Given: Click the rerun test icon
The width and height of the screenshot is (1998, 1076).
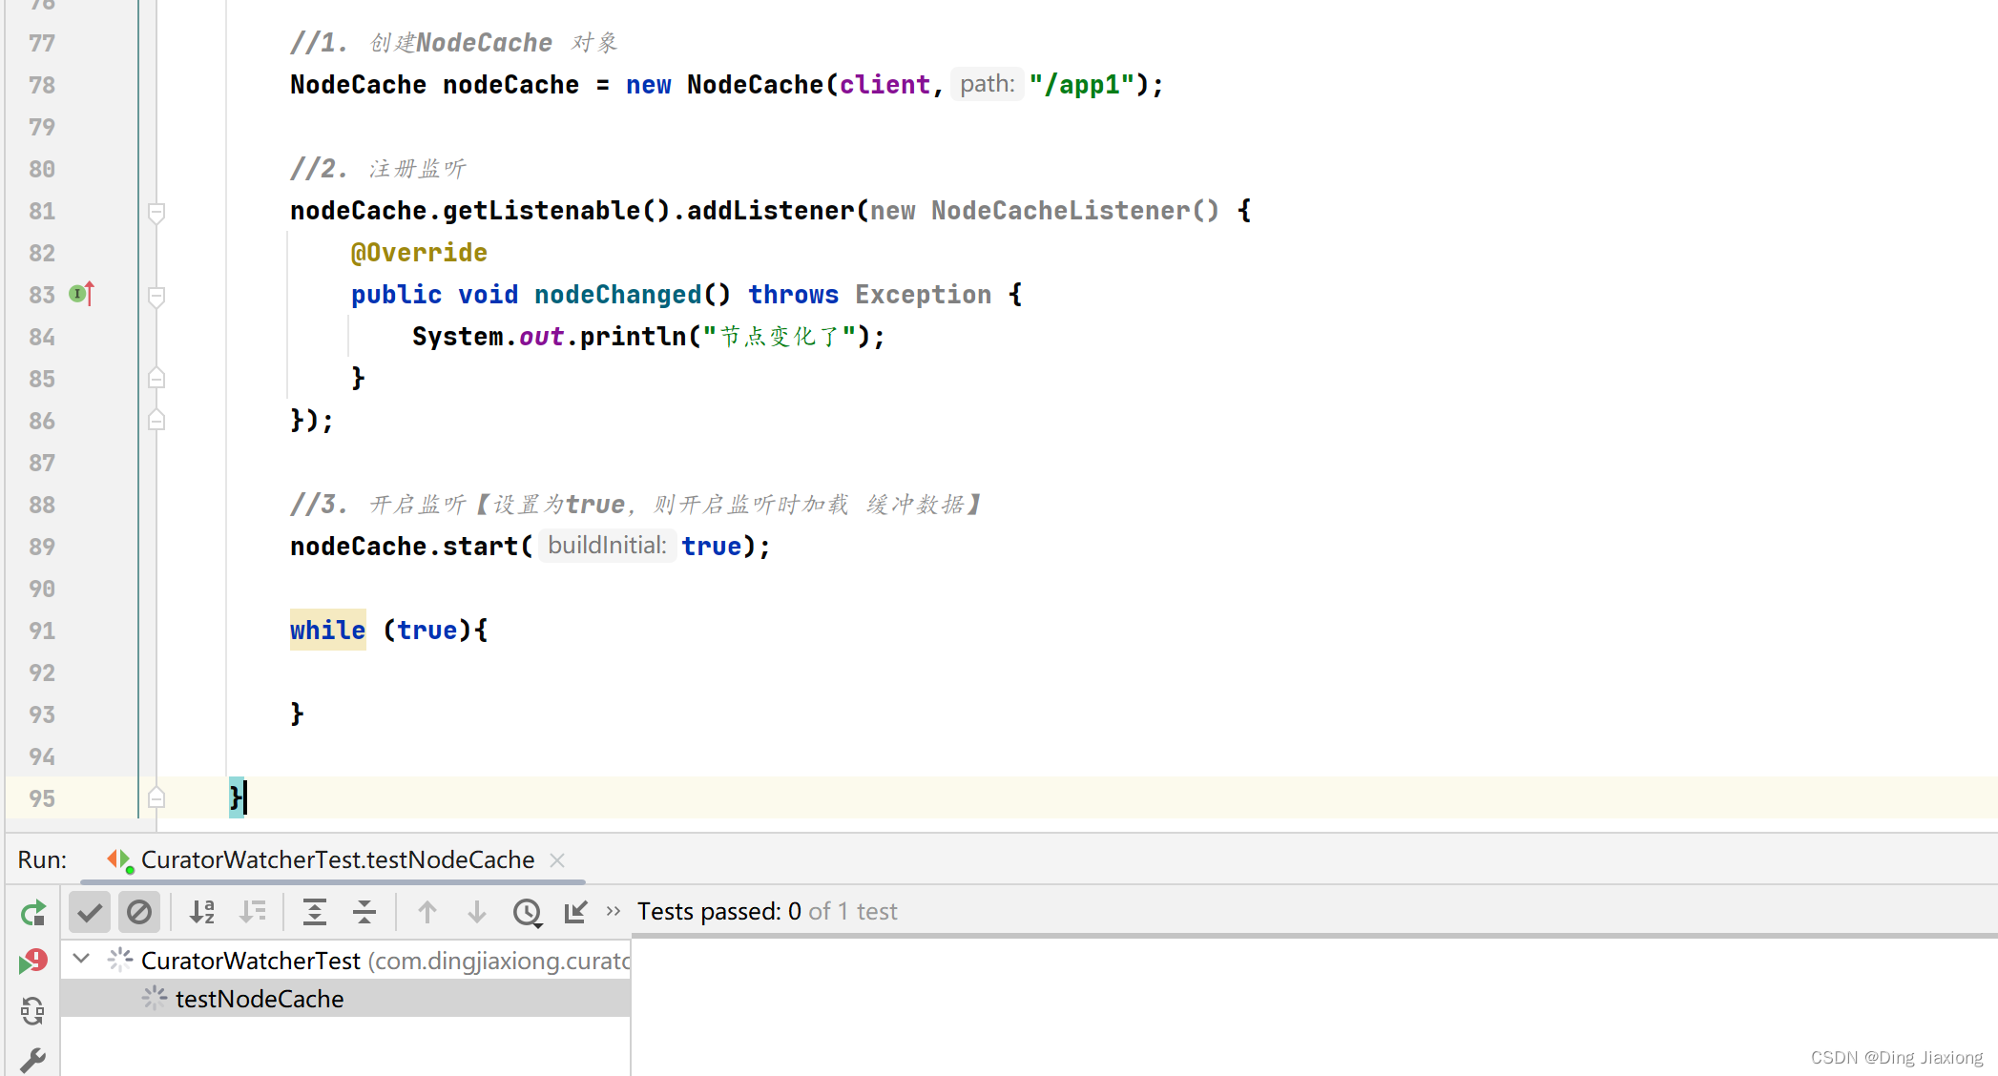Looking at the screenshot, I should (x=31, y=912).
